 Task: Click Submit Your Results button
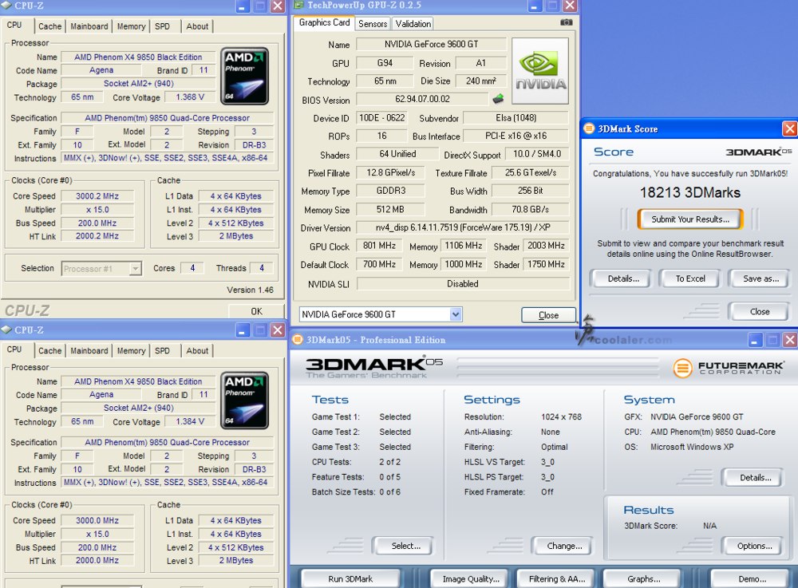[x=690, y=219]
